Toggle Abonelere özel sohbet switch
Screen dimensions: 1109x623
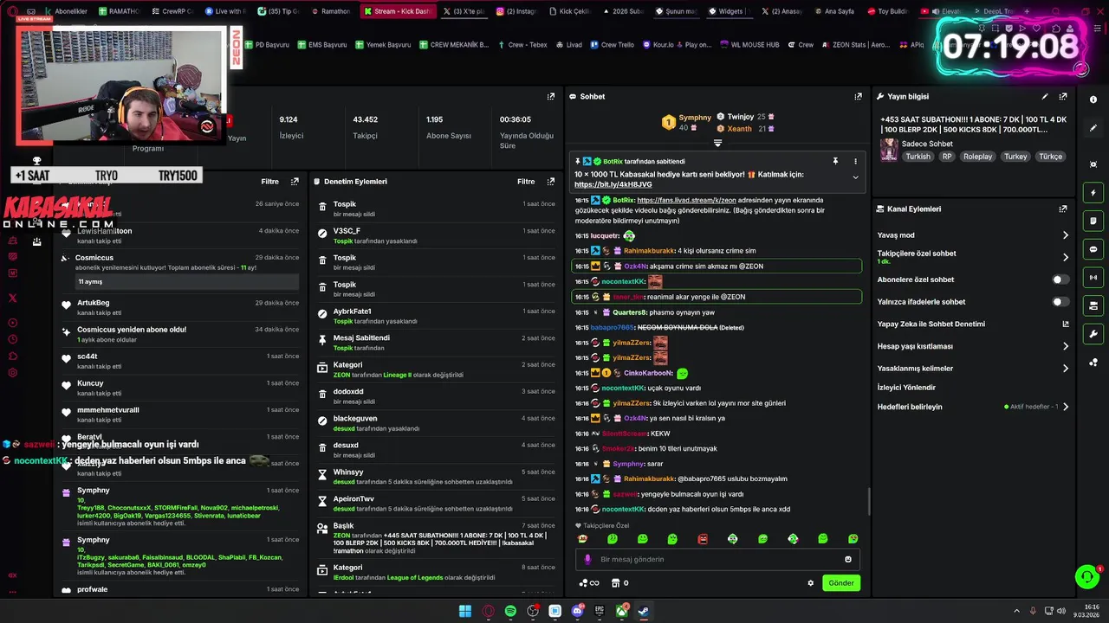click(1060, 279)
